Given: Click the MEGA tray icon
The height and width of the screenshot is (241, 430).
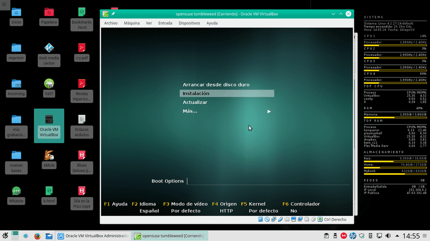Looking at the screenshot, I should (x=344, y=236).
